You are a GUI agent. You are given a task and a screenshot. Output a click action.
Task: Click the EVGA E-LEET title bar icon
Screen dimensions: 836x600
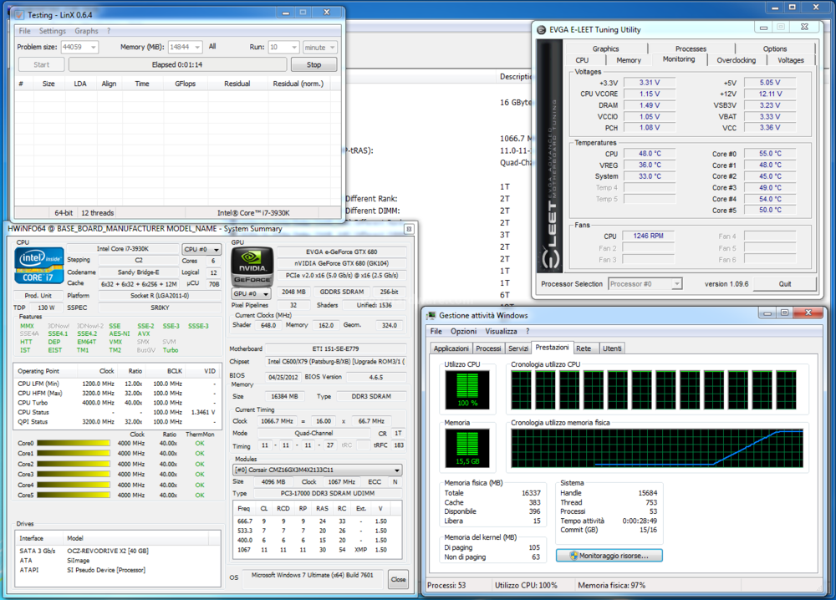coord(542,30)
